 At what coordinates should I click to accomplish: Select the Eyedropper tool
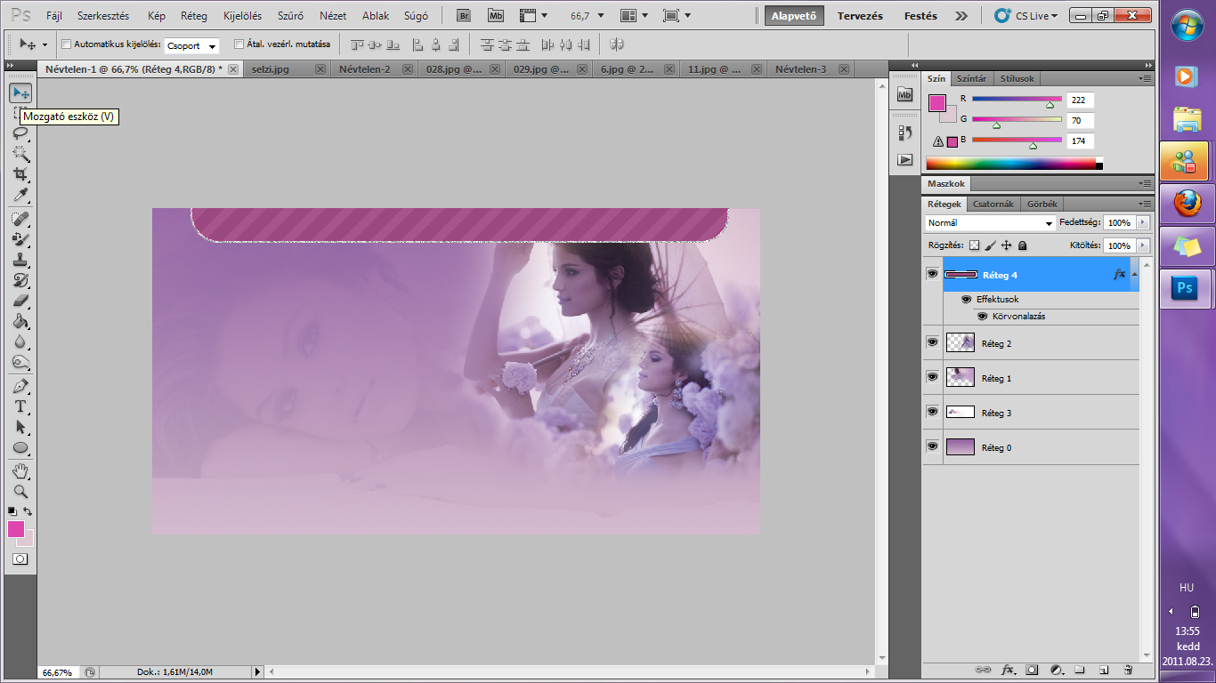pos(20,196)
